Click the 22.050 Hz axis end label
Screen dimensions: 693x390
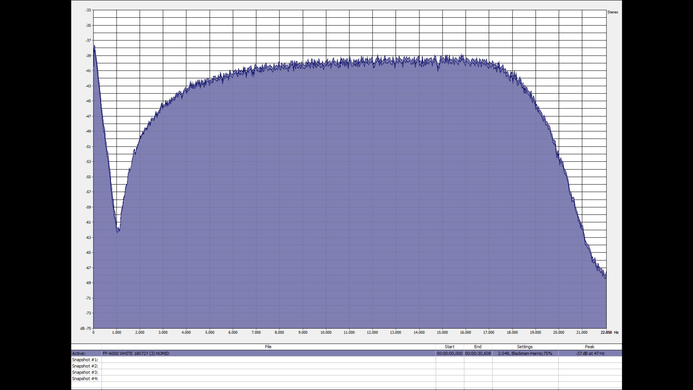(606, 333)
